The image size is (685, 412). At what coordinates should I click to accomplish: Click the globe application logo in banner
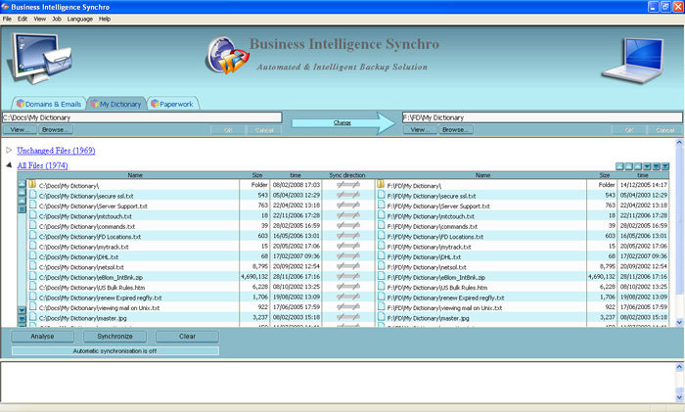(x=228, y=55)
